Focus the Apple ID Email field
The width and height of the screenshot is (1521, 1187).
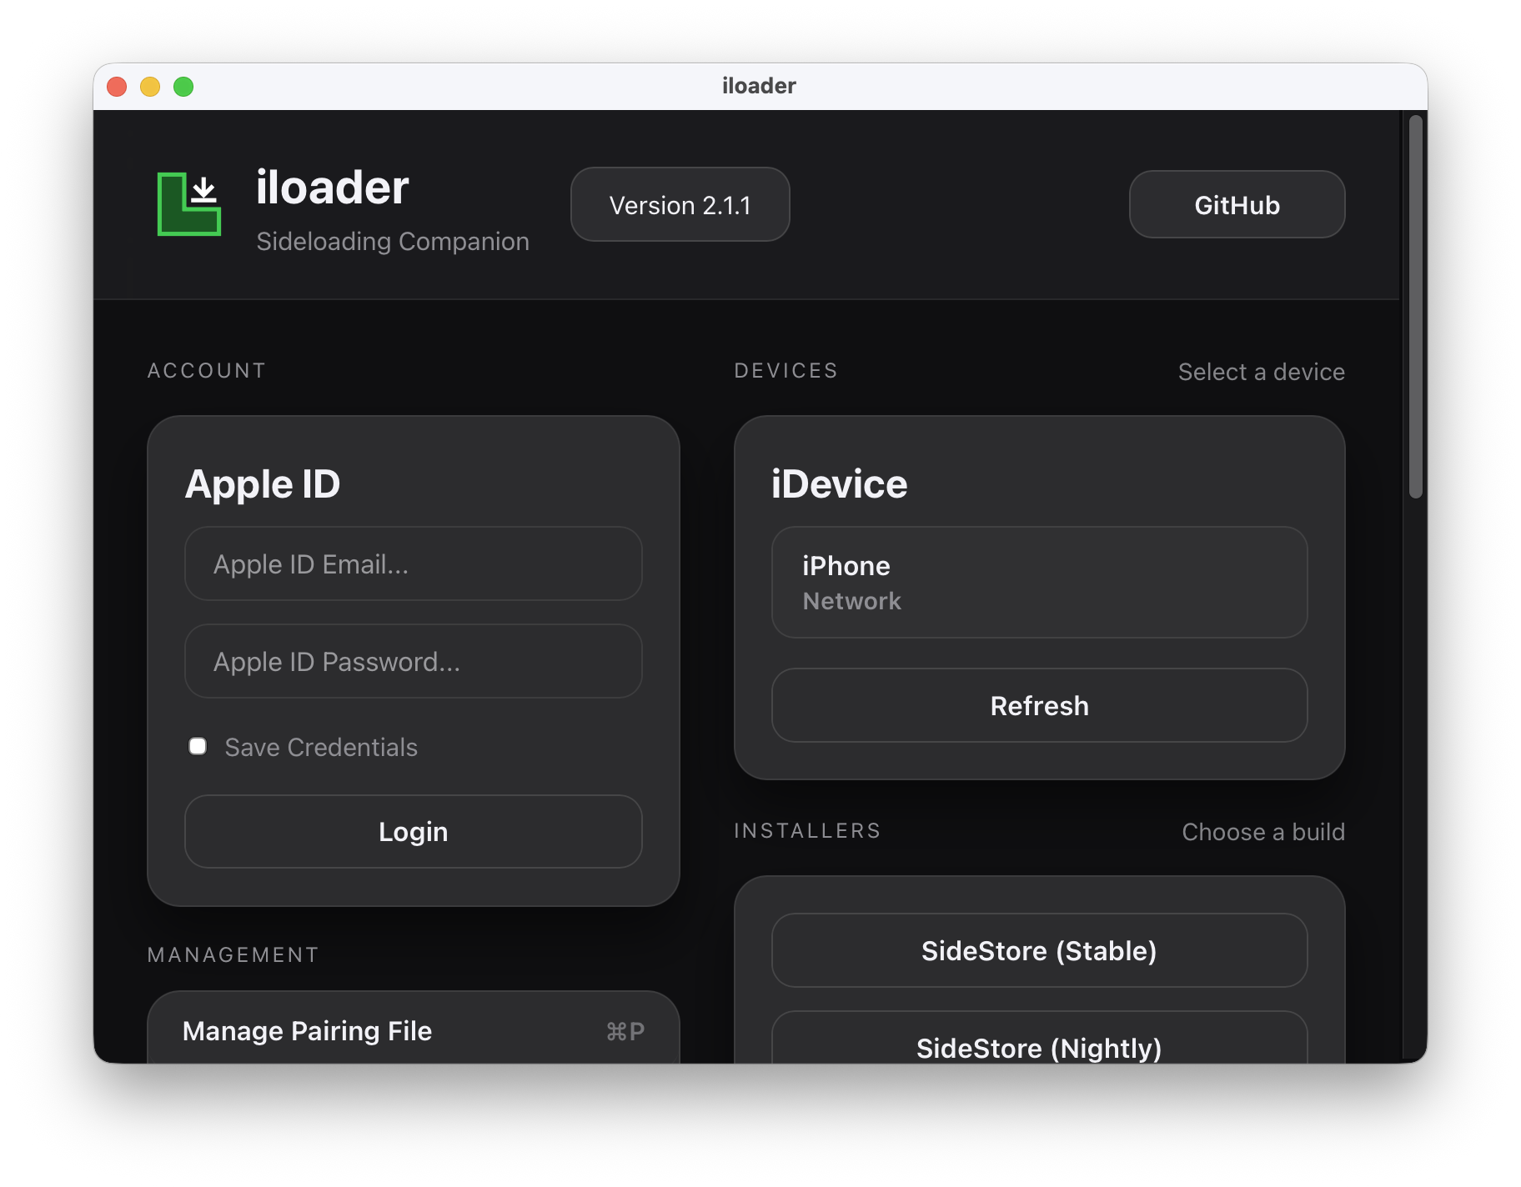point(413,564)
